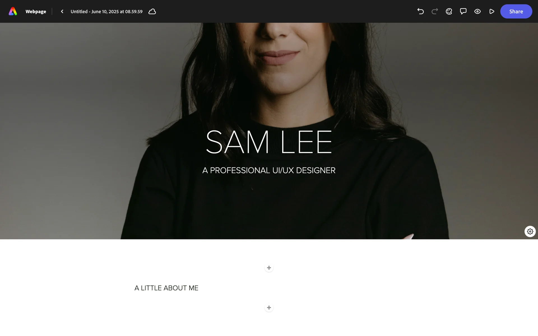Add content with plus above A LITTLE ABOUT ME
This screenshot has height=336, width=538.
(269, 268)
